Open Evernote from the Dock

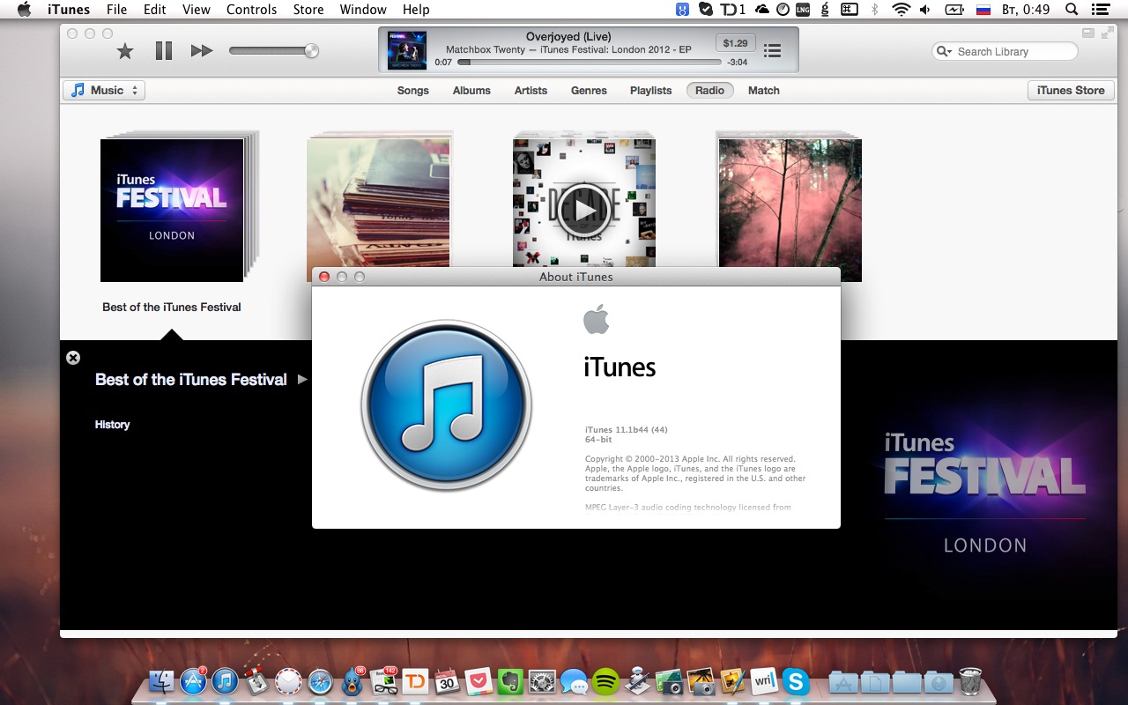pos(510,681)
